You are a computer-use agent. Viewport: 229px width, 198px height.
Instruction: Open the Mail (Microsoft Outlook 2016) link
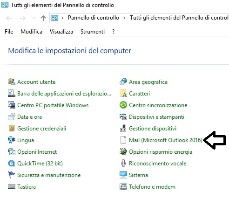tap(166, 140)
